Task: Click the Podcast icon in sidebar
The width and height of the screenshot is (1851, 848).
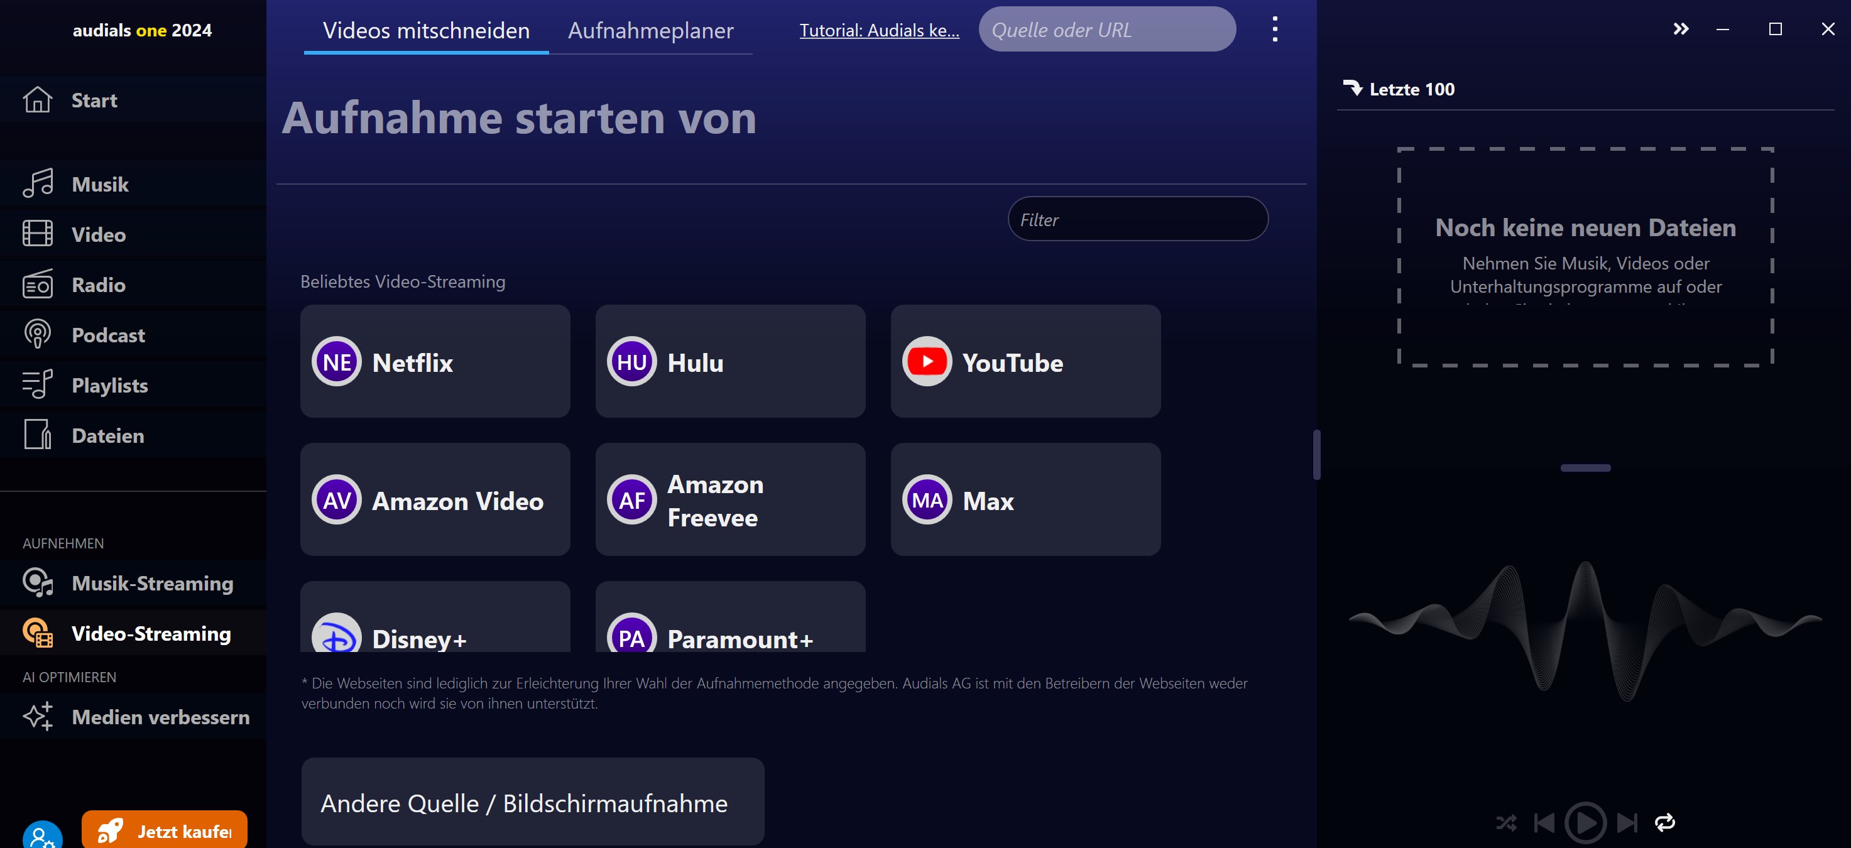Action: click(x=37, y=334)
